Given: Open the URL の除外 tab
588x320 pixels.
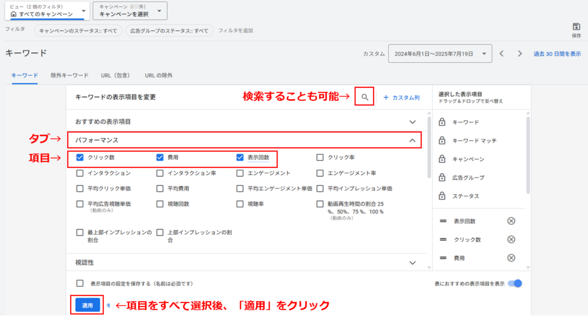Looking at the screenshot, I should pyautogui.click(x=159, y=75).
